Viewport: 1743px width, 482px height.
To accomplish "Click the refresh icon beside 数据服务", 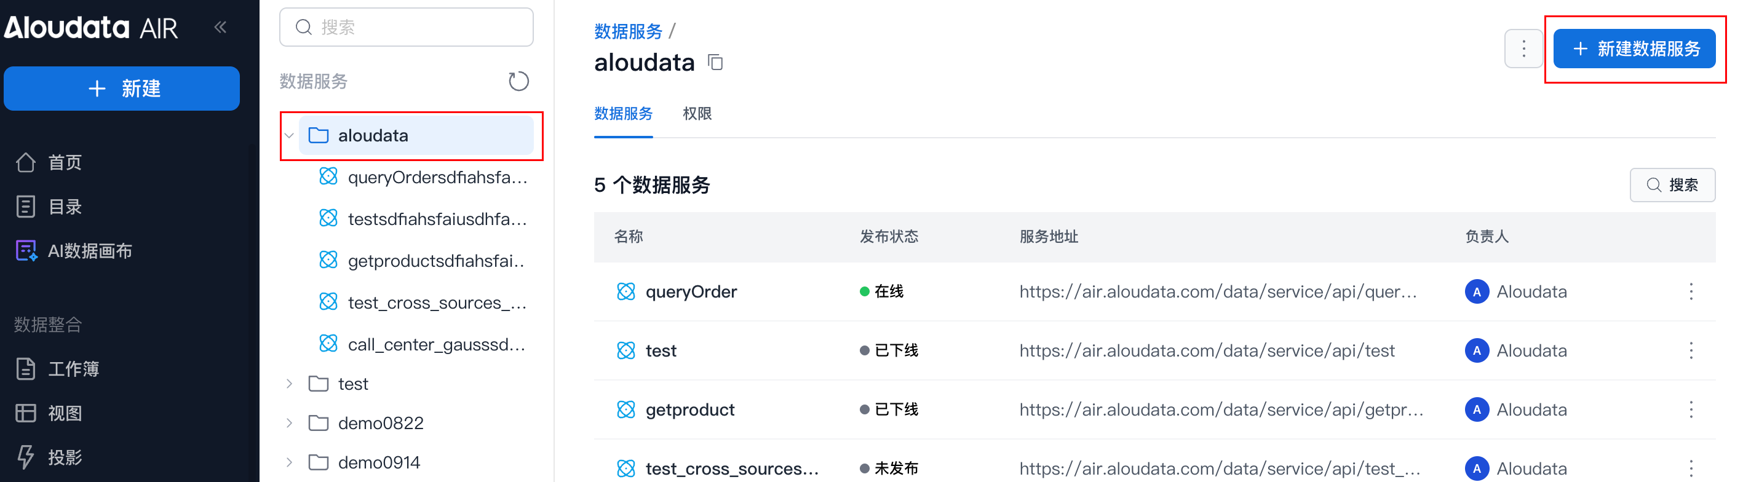I will (518, 81).
